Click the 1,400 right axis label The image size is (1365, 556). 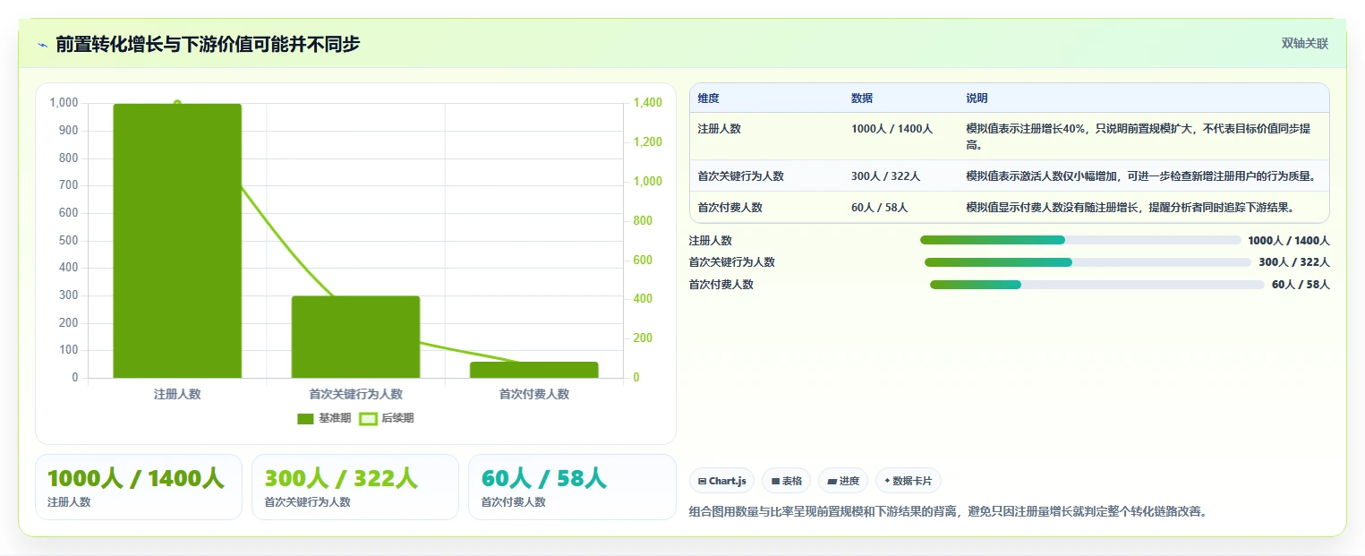(648, 103)
